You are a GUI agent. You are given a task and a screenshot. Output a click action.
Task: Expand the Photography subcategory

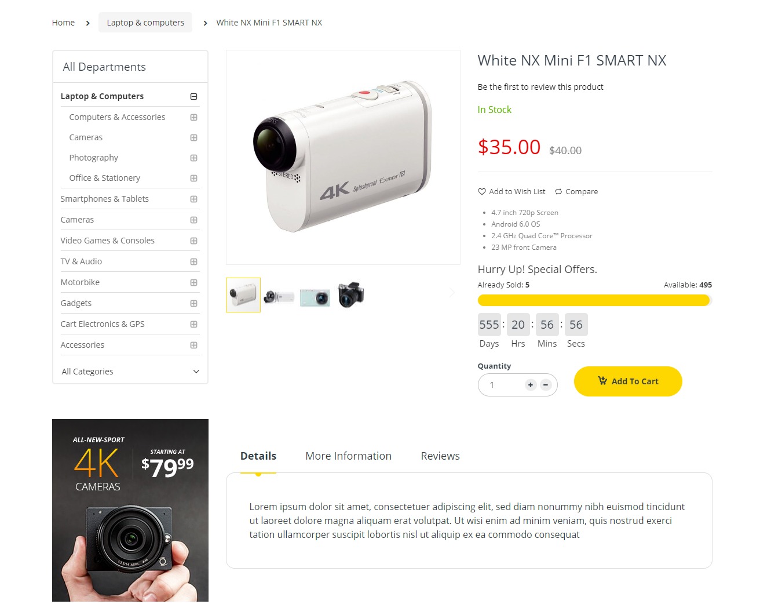coord(194,158)
